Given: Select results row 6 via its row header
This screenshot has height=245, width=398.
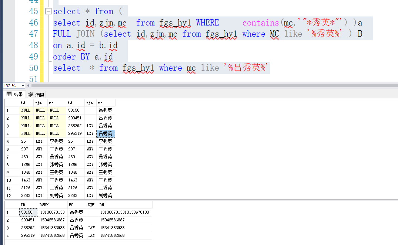Looking at the screenshot, I should tap(12, 149).
